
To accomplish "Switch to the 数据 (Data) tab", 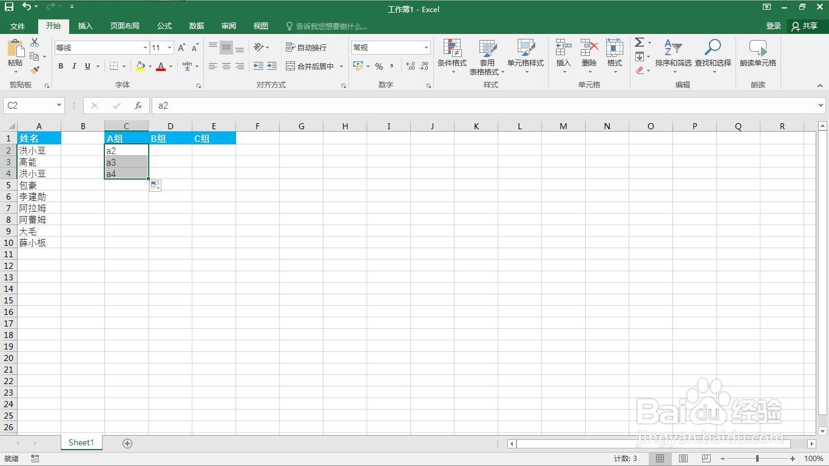I will point(197,26).
